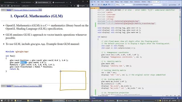This screenshot has width=182, height=102.
Task: Open the Incognito profile indicator
Action: pyautogui.click(x=81, y=6)
